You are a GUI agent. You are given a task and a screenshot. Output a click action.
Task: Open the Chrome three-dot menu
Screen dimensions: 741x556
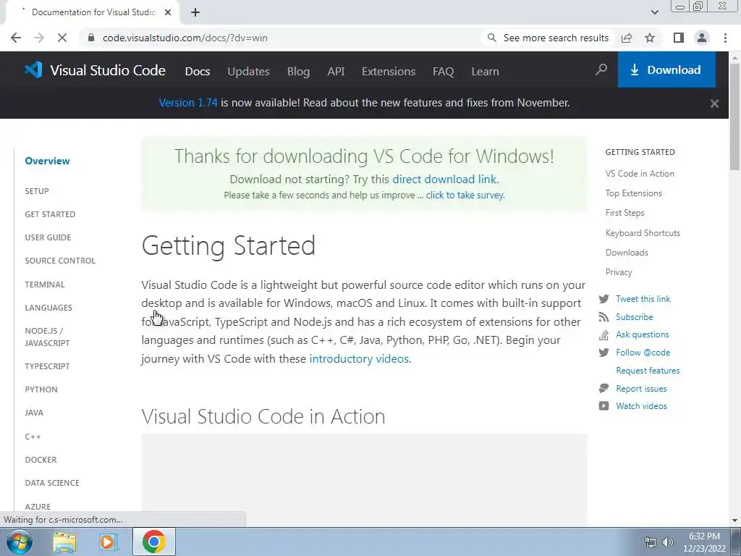click(725, 38)
